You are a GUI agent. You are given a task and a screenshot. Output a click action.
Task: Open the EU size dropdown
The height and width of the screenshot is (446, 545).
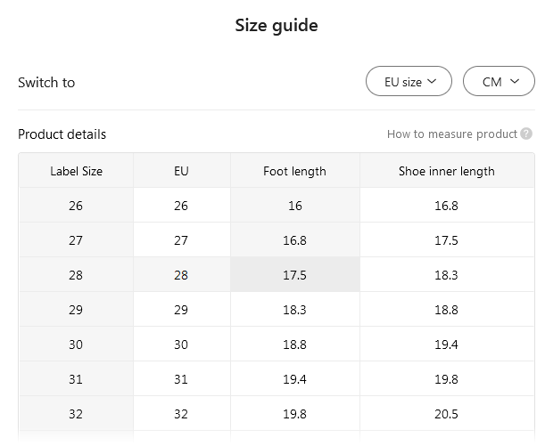tap(409, 82)
